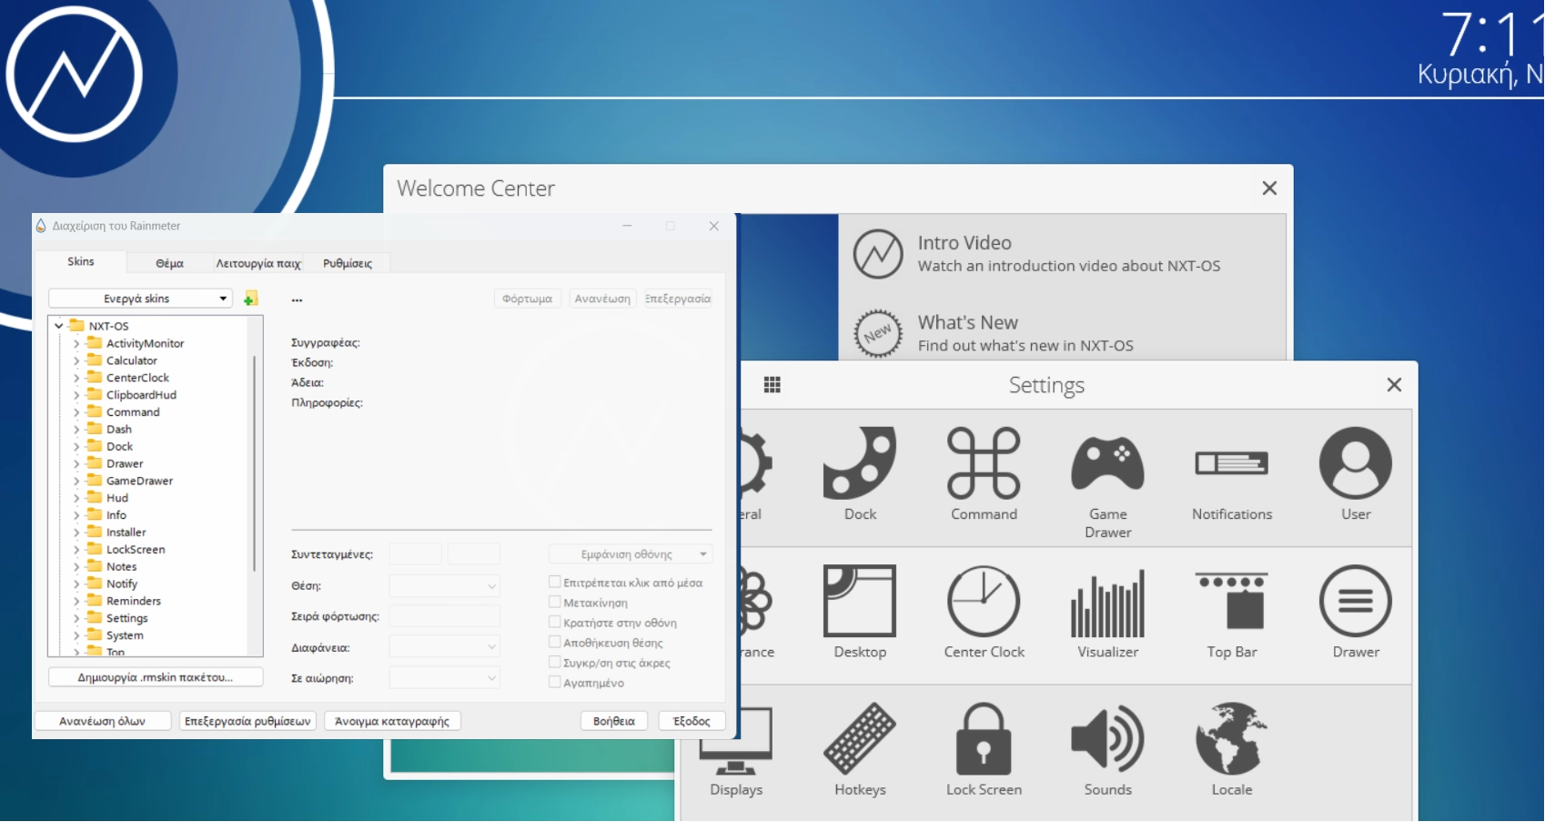Select the GameDrawer folder in tree

(139, 481)
